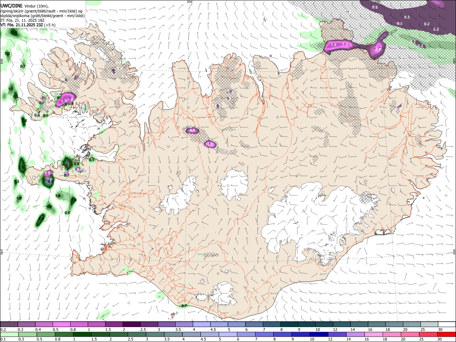
Task: Click the white swatch ending top legend row
Action: click(446, 324)
